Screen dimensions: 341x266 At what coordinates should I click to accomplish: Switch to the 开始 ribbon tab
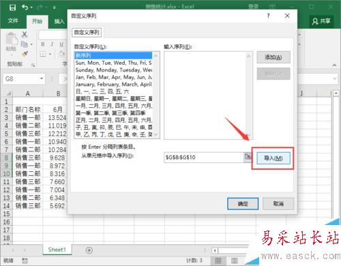pos(37,21)
